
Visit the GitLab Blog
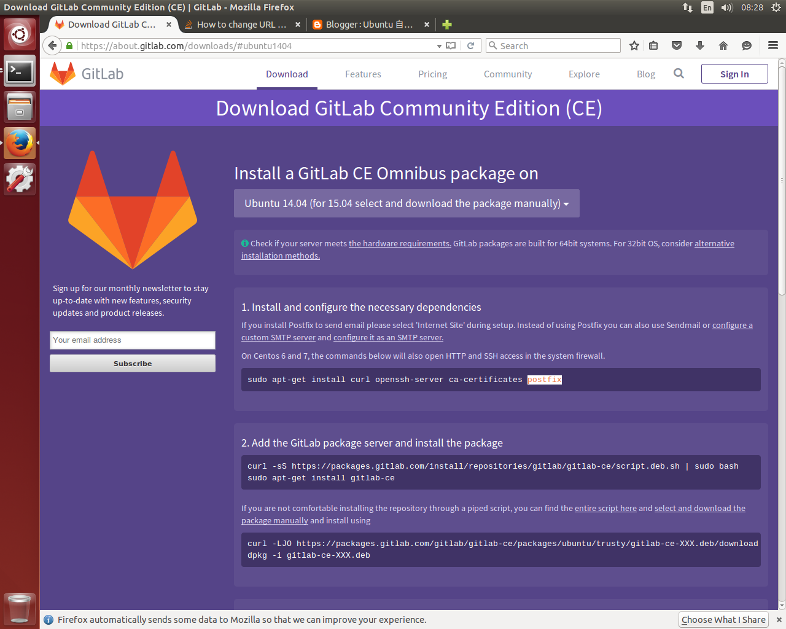coord(646,74)
